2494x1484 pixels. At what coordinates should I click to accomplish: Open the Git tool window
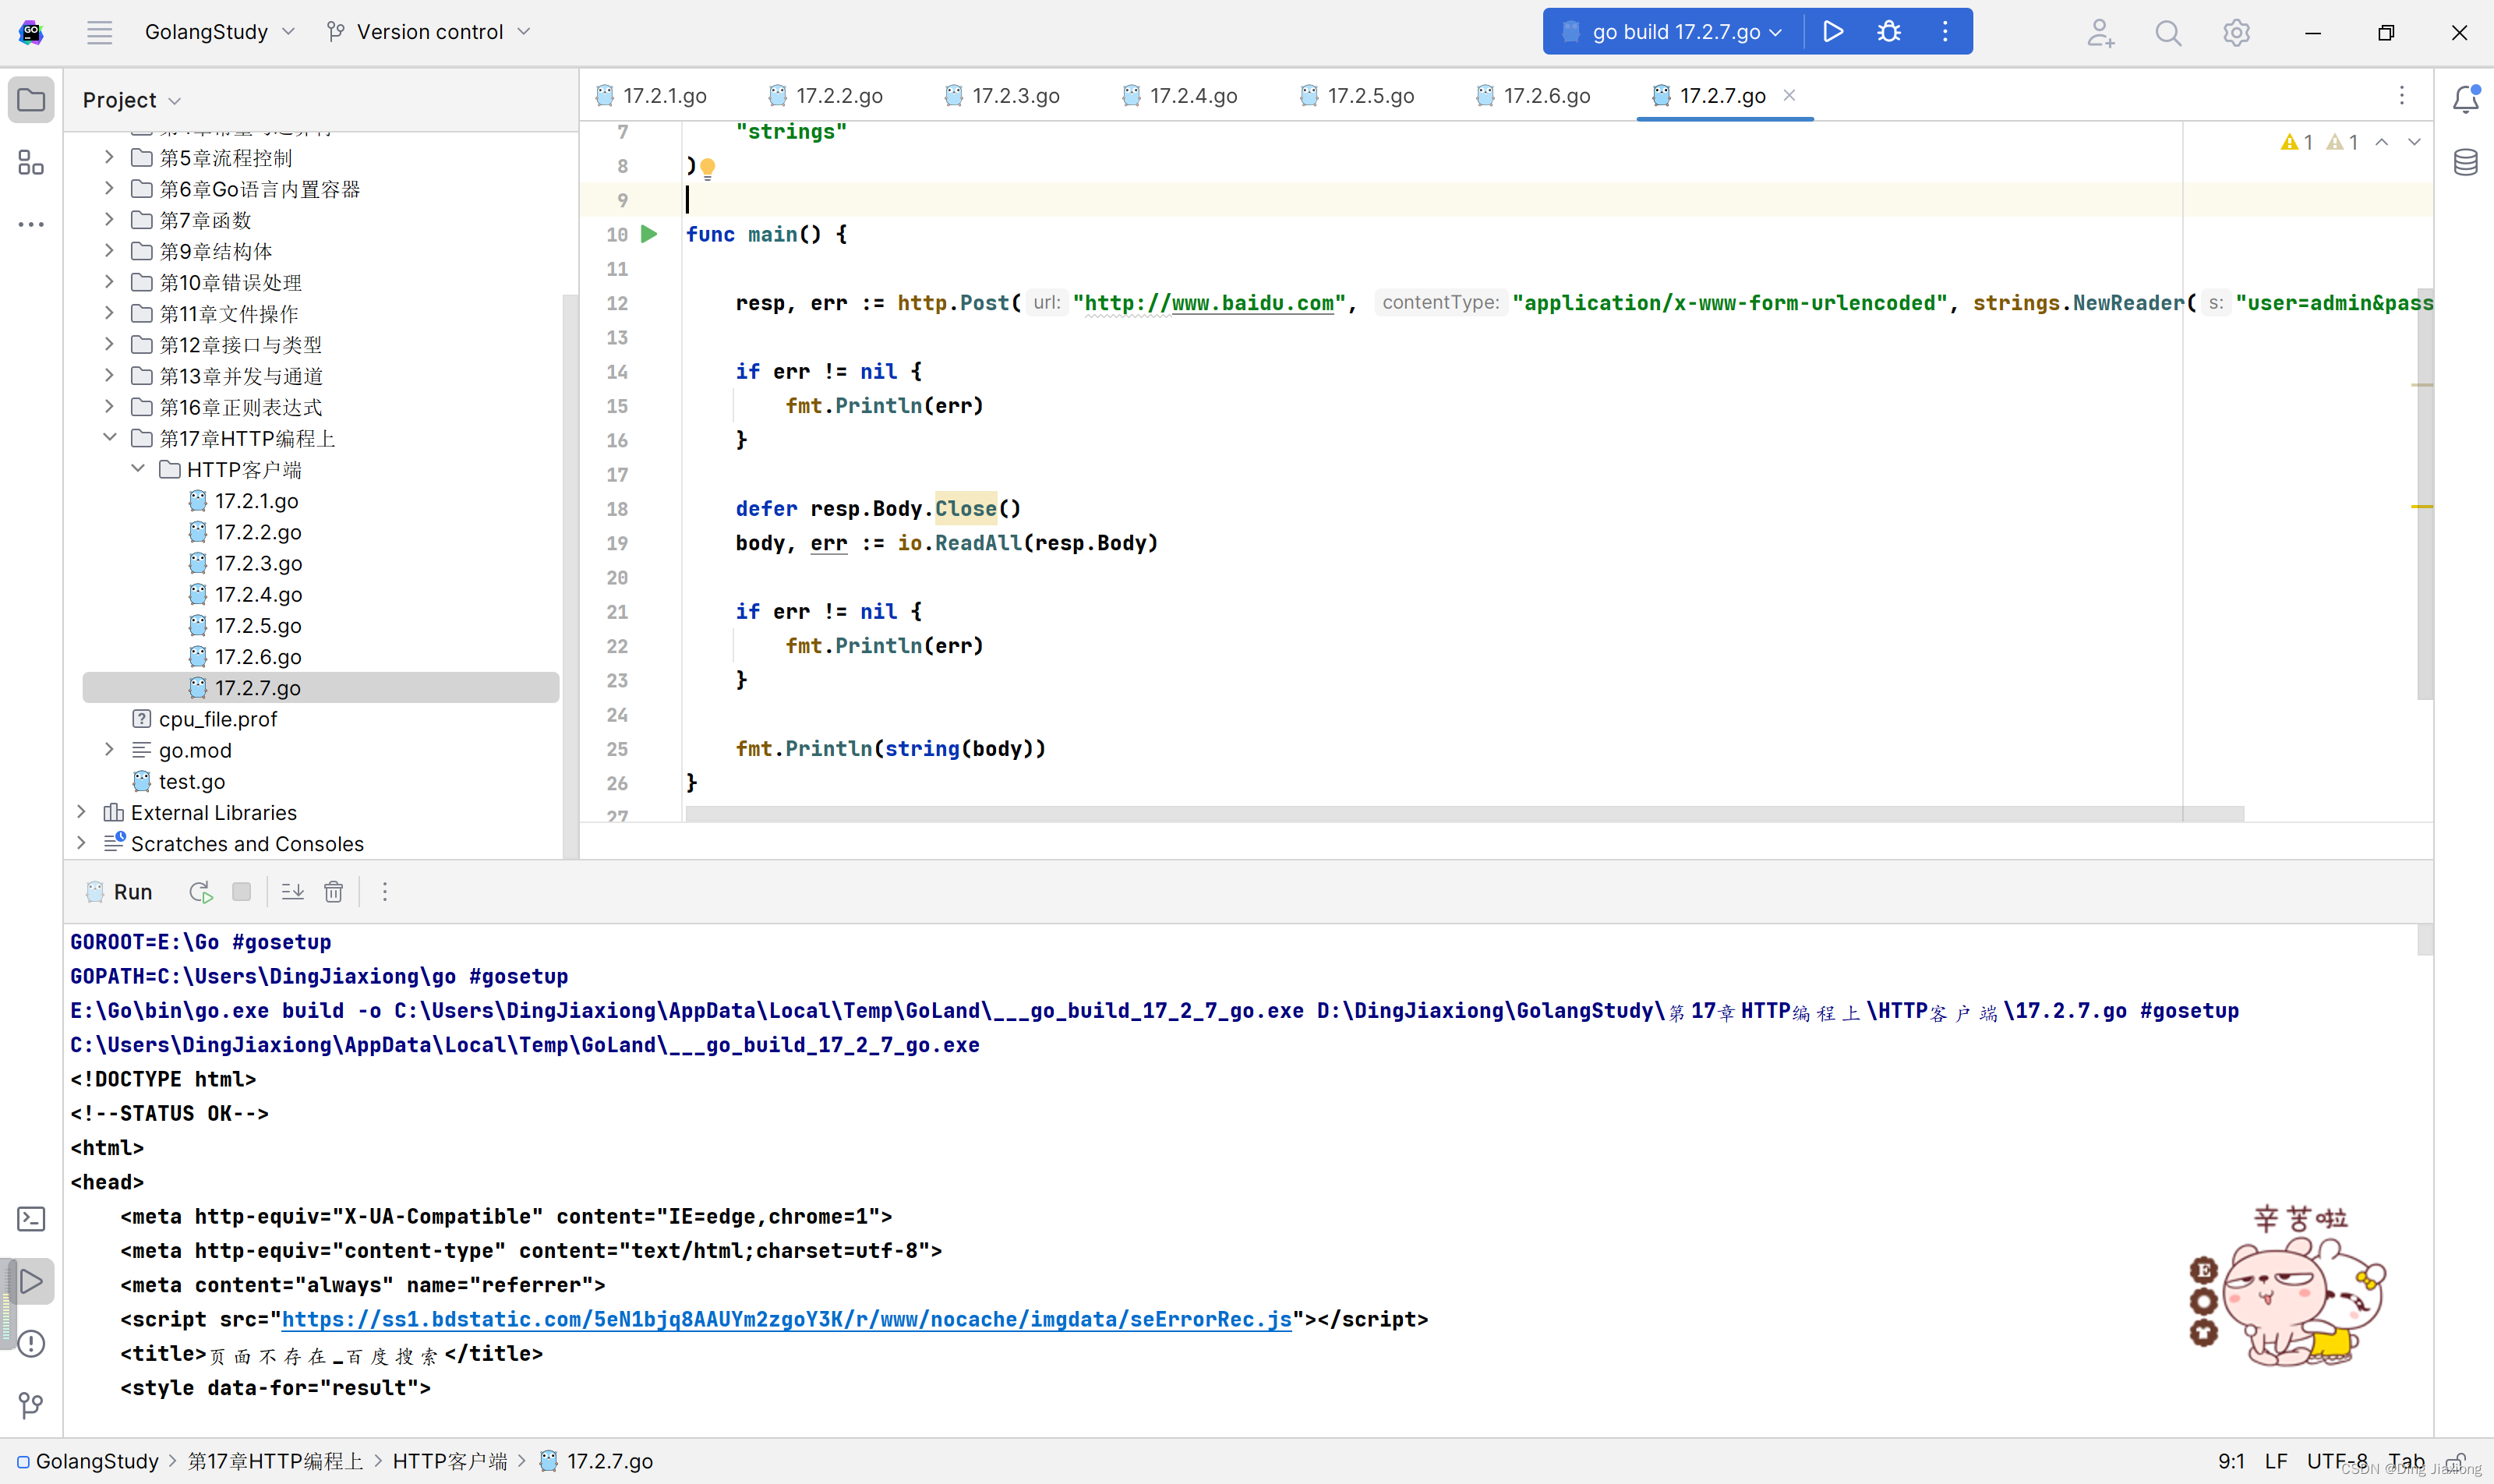(x=31, y=1405)
